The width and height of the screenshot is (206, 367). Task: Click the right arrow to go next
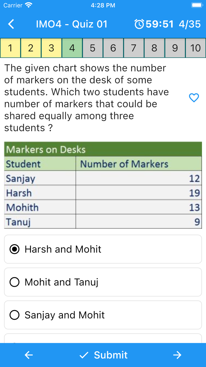[177, 355]
